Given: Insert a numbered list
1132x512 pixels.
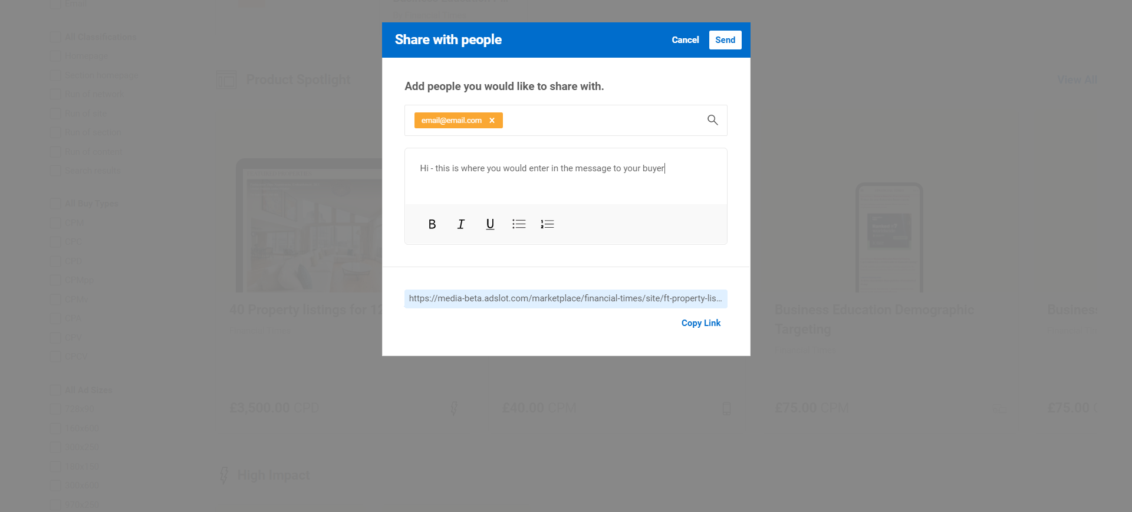Looking at the screenshot, I should (547, 224).
